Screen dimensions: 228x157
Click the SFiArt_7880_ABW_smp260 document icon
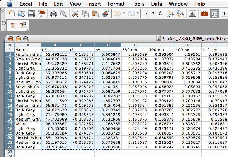pos(159,39)
